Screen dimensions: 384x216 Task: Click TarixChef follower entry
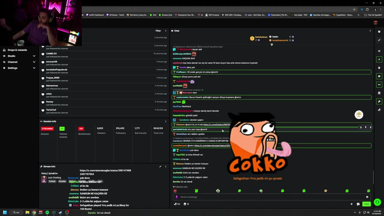[51, 110]
